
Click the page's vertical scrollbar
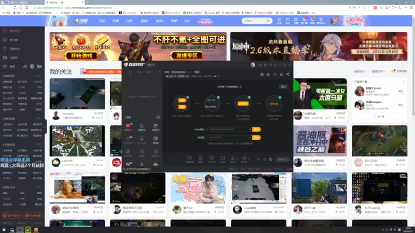point(413,66)
